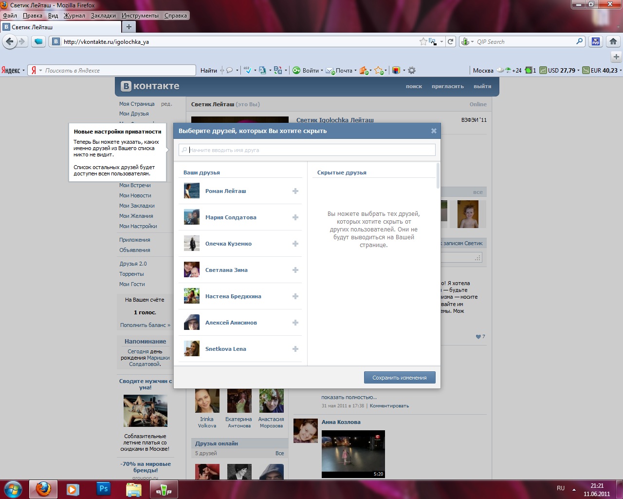623x499 pixels.
Task: Open the media player taskbar icon
Action: tap(73, 489)
